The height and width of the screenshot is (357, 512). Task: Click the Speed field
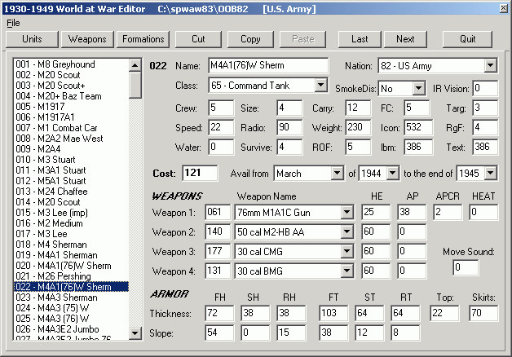[221, 128]
